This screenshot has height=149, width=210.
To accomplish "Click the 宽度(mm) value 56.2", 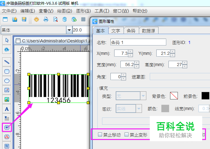I will (128, 65).
